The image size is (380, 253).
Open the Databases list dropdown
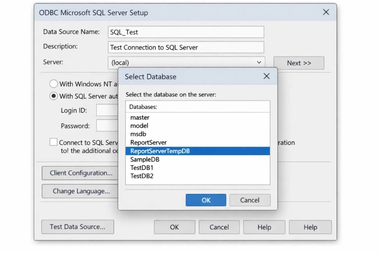(198, 106)
